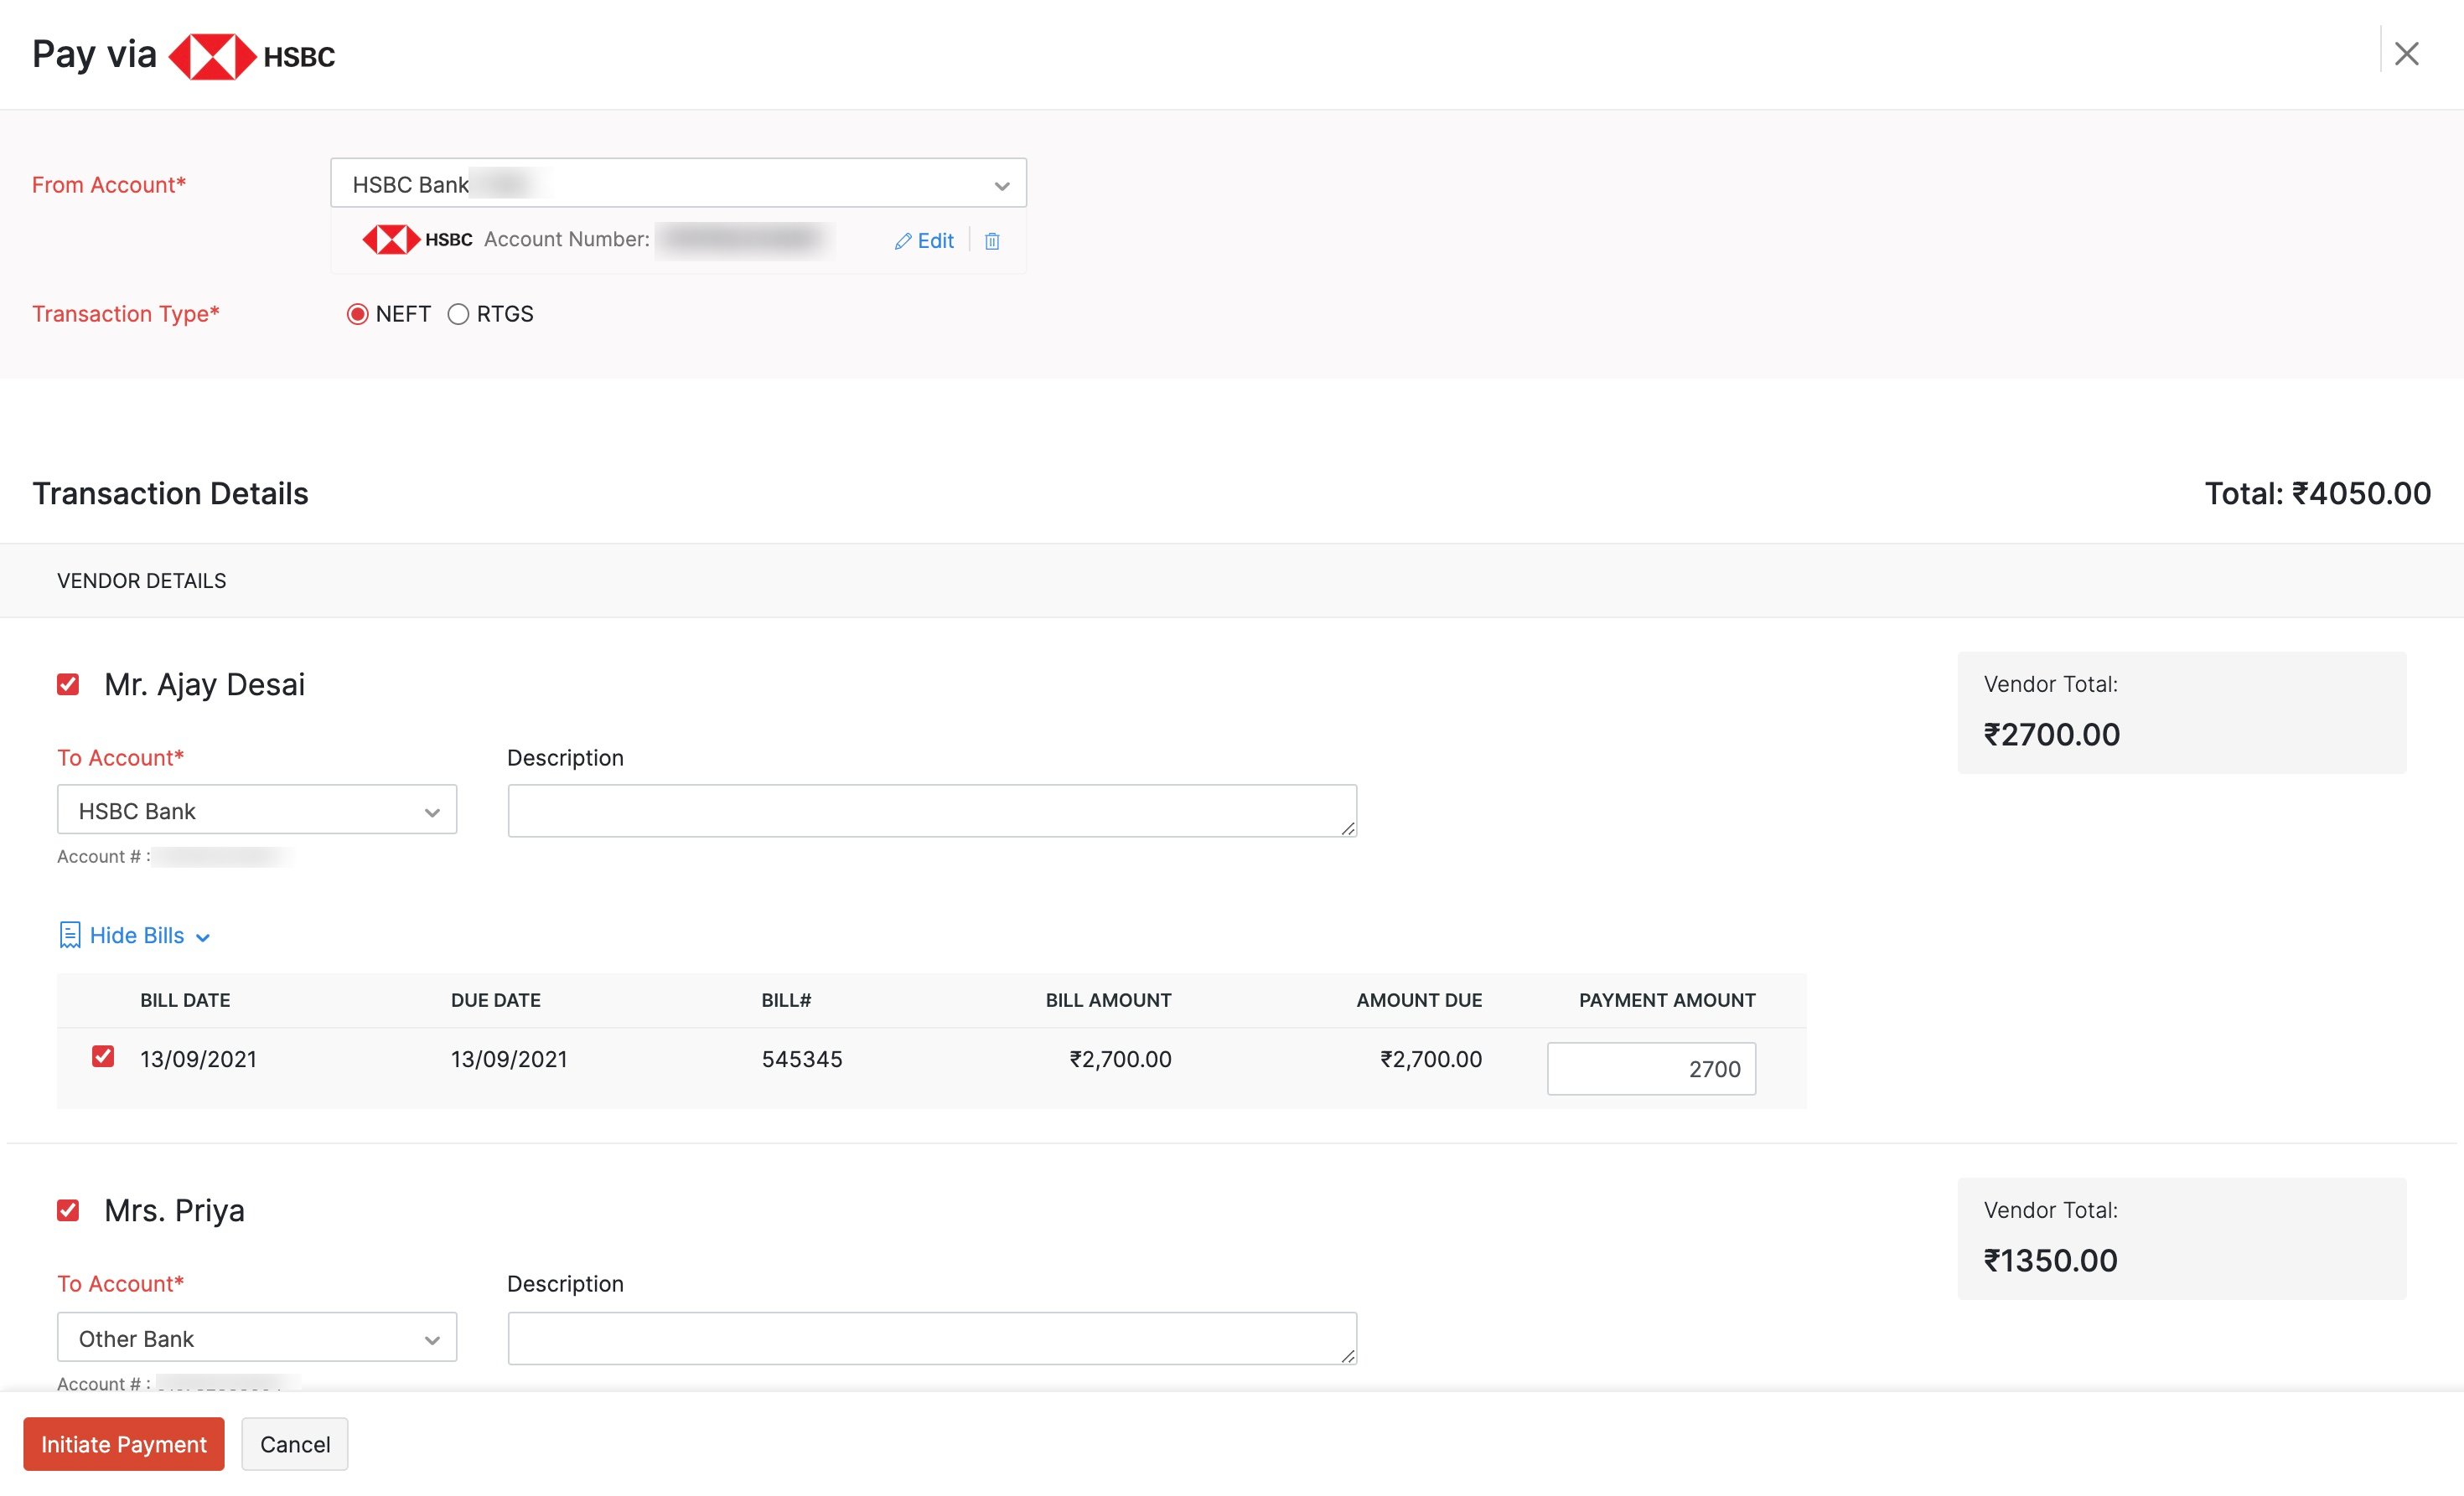Uncheck the Mr. Ajay Desai vendor checkbox
The image size is (2464, 1496).
(68, 684)
